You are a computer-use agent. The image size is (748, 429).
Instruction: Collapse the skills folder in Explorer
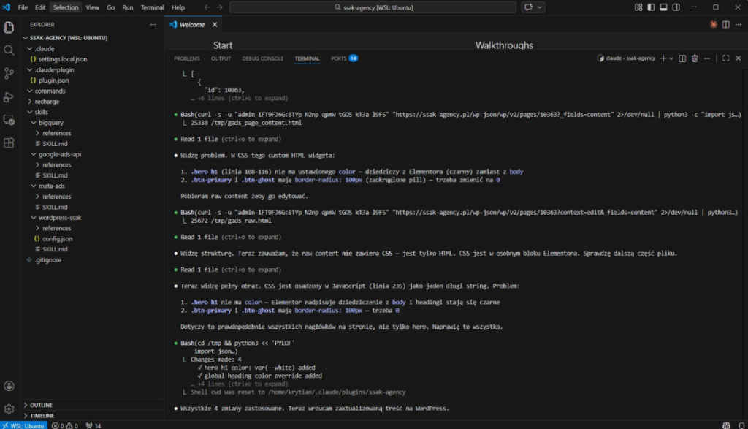coord(42,112)
